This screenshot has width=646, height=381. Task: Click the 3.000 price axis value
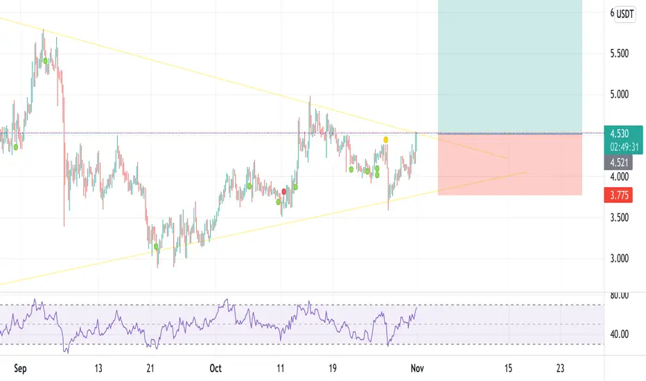(619, 258)
